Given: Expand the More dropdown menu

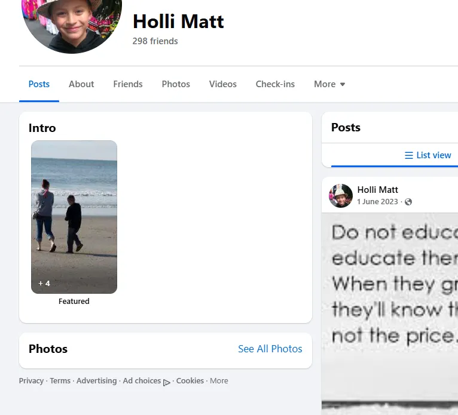Looking at the screenshot, I should pyautogui.click(x=329, y=84).
